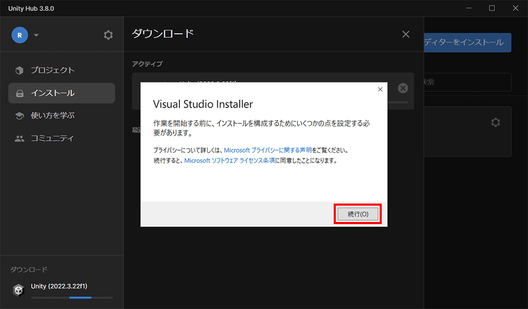528x309 pixels.
Task: Maximize the Unity Hub window
Action: coord(492,8)
